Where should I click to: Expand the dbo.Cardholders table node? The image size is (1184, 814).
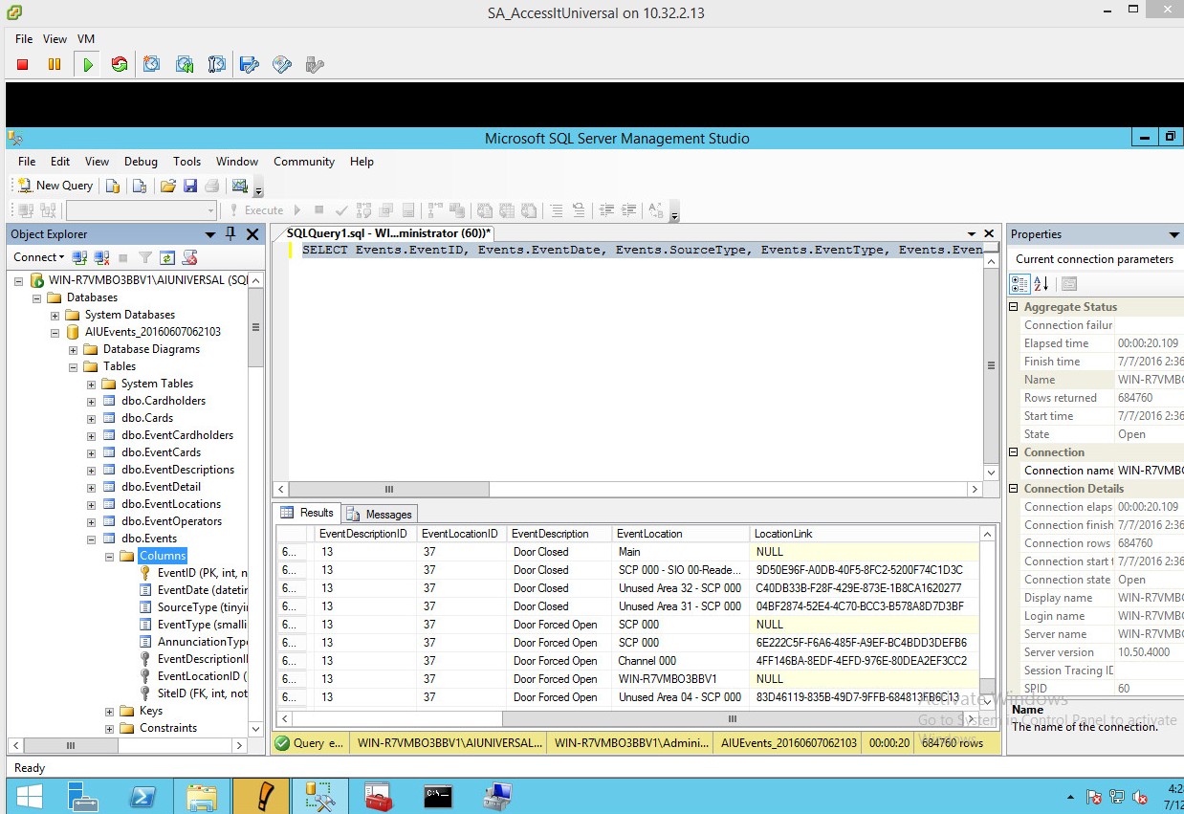92,401
